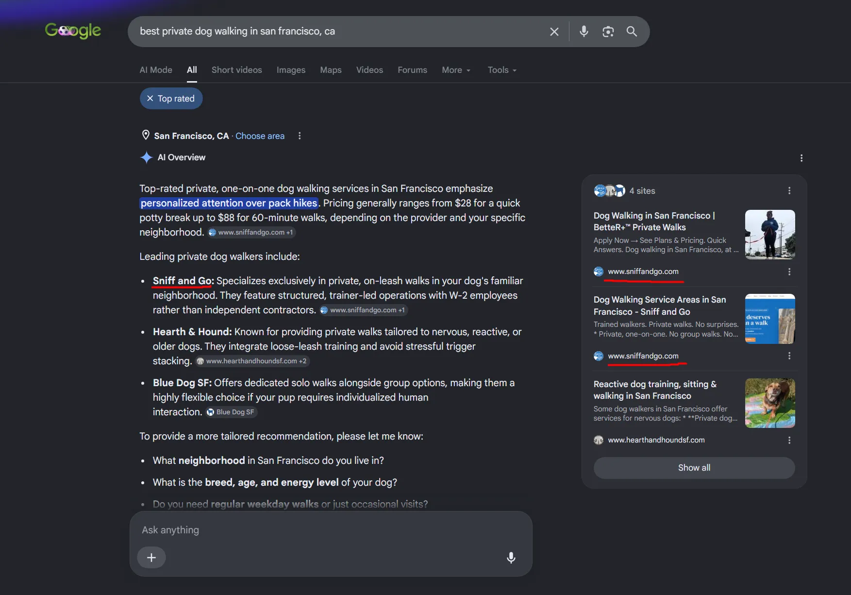Click the first www.sniffandgo.com source link

click(x=643, y=272)
